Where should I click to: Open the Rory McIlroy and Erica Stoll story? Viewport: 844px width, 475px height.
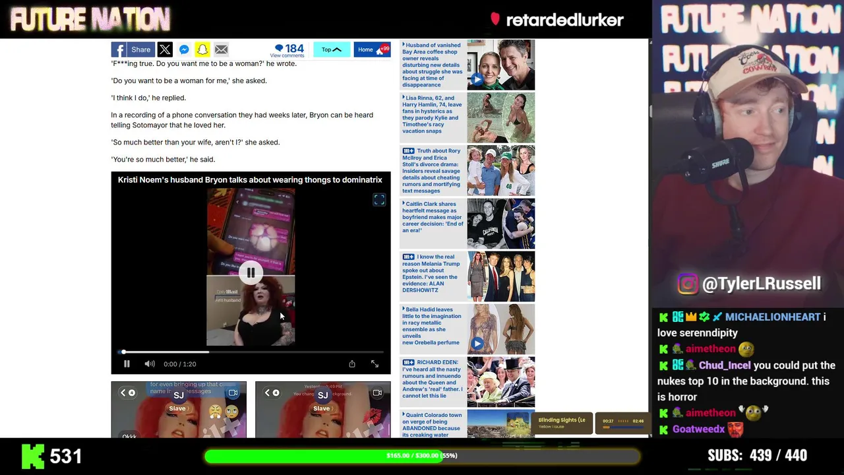[433, 170]
